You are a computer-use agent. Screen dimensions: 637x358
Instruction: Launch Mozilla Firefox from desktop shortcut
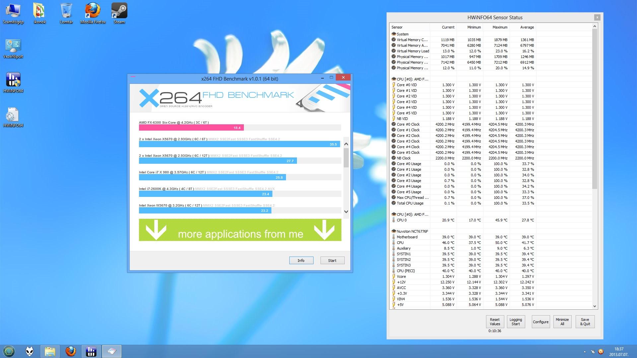click(x=93, y=13)
